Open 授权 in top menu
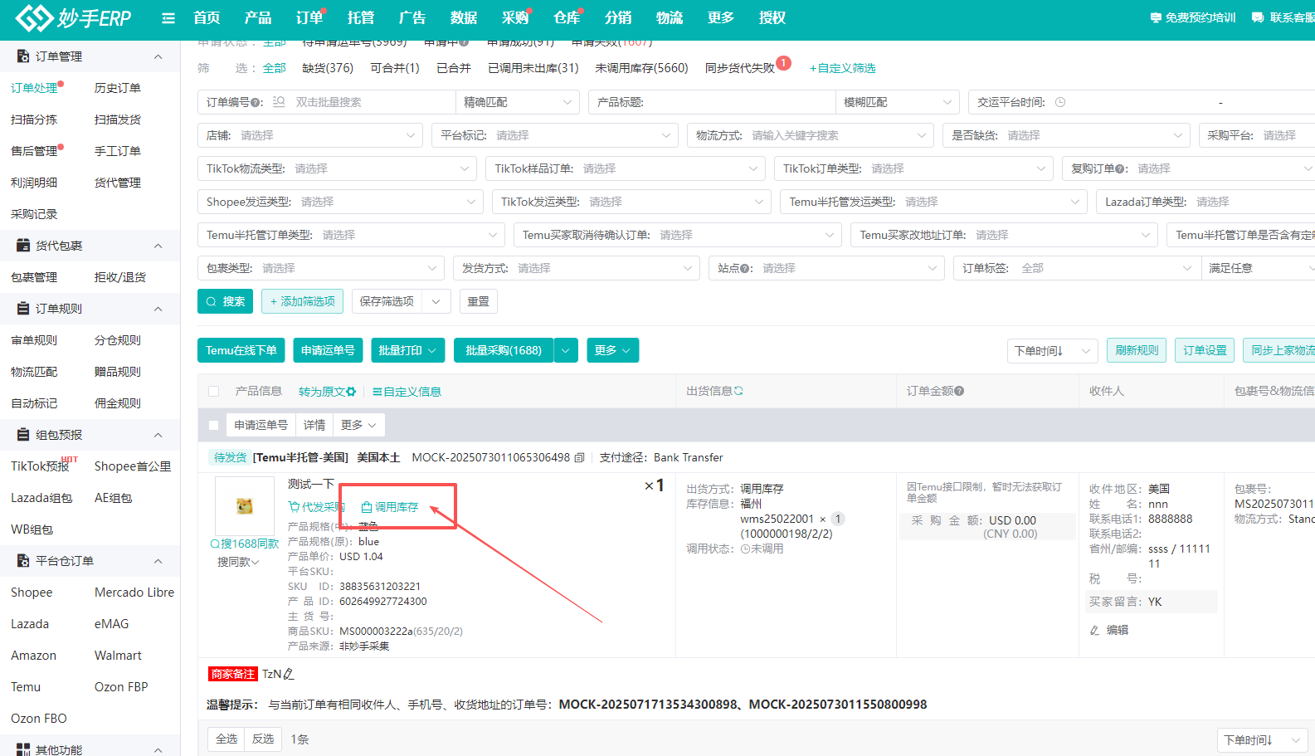The width and height of the screenshot is (1315, 756). pos(772,17)
